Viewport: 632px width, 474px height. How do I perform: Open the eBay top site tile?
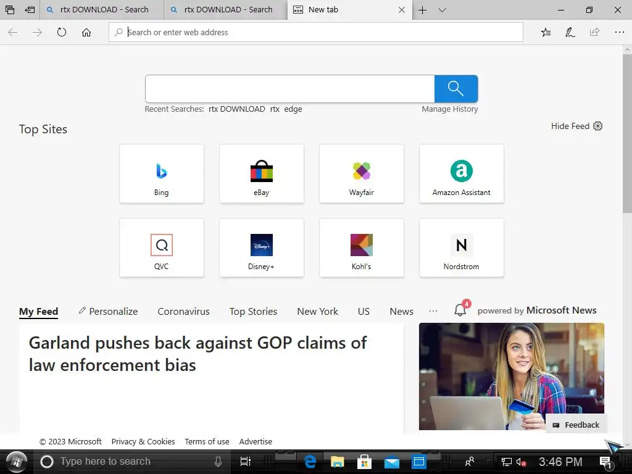click(262, 173)
